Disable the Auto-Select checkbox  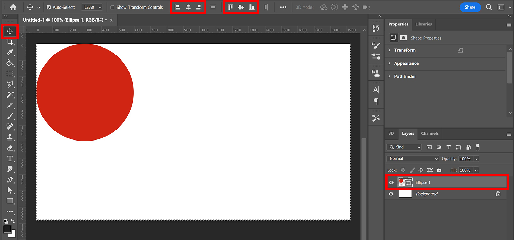click(x=49, y=7)
